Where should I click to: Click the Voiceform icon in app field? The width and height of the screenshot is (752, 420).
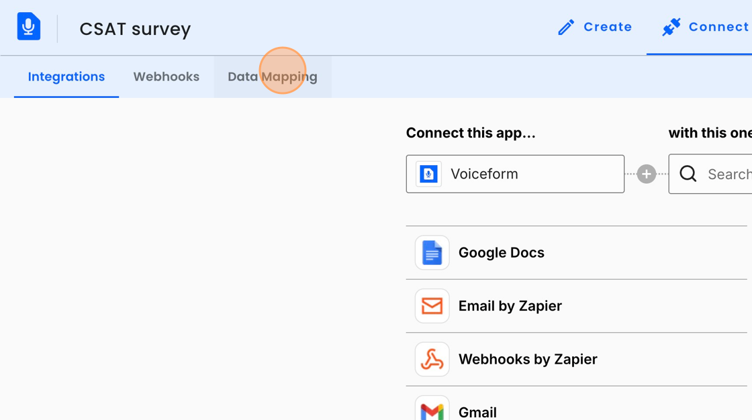429,174
